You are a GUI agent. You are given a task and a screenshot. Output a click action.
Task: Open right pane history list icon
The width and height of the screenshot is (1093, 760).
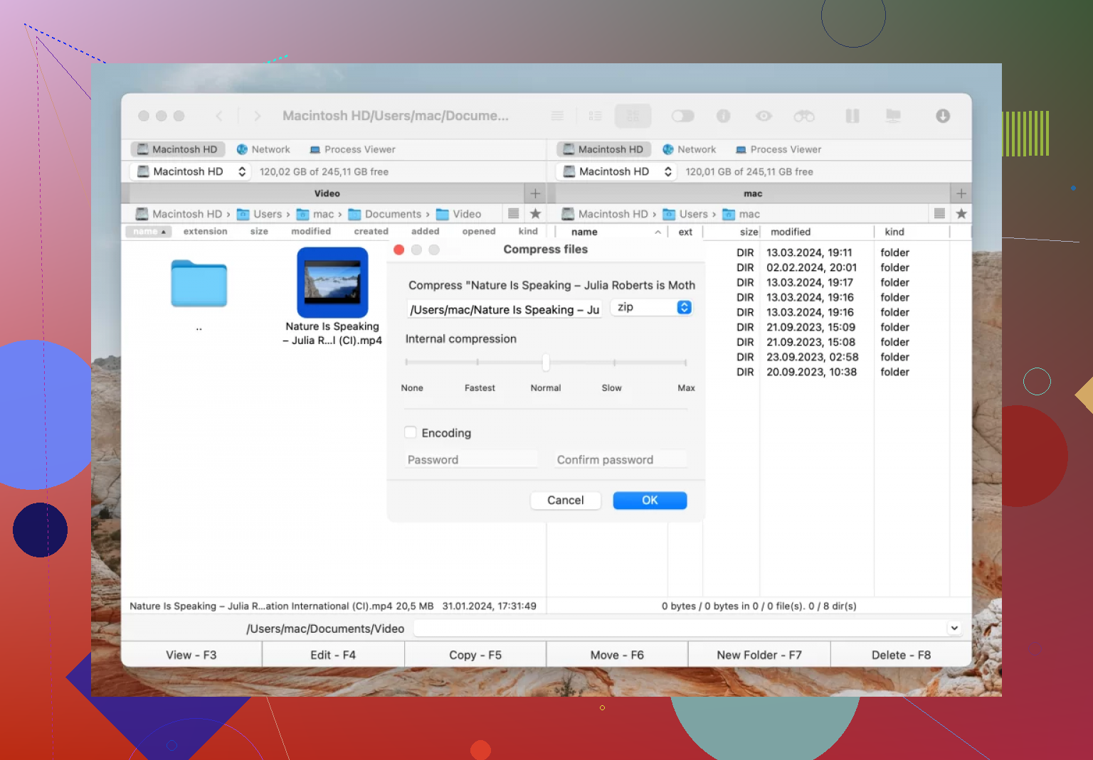[939, 213]
